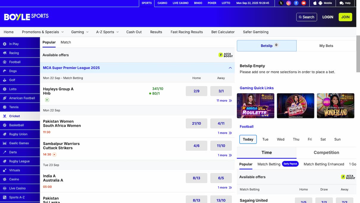Click the JOIN button
Viewport: 360px width, 203px height.
(345, 17)
